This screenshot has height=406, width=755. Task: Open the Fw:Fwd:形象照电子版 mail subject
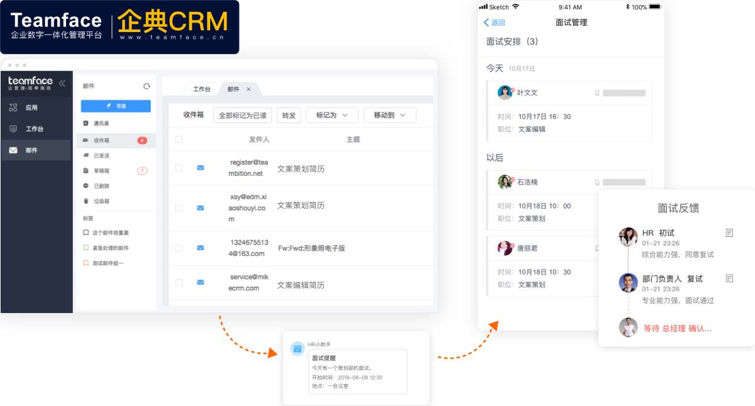311,248
